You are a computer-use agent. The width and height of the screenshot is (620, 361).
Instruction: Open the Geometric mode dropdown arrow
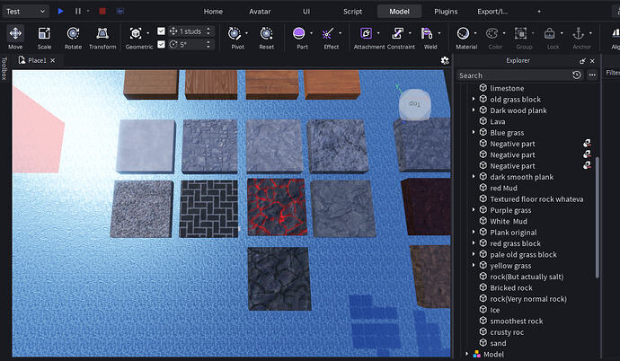pos(148,33)
